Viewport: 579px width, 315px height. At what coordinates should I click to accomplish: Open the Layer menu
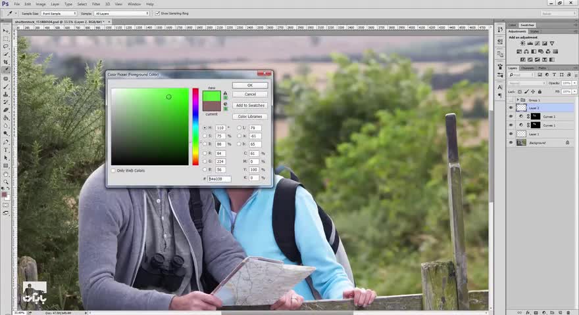(x=55, y=4)
